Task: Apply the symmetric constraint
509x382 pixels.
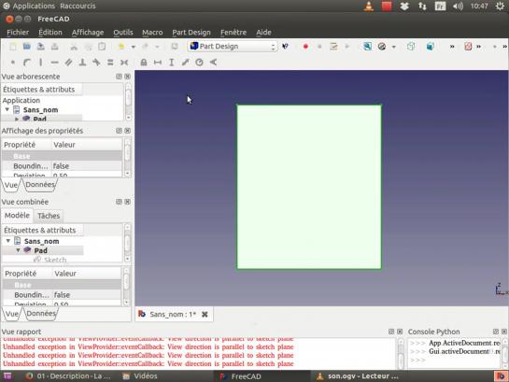Action: 124,62
